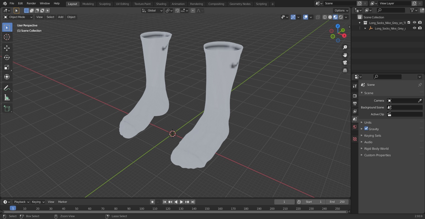Toggle X-ray view
Screen dimensions: 425x219
tap(318, 17)
